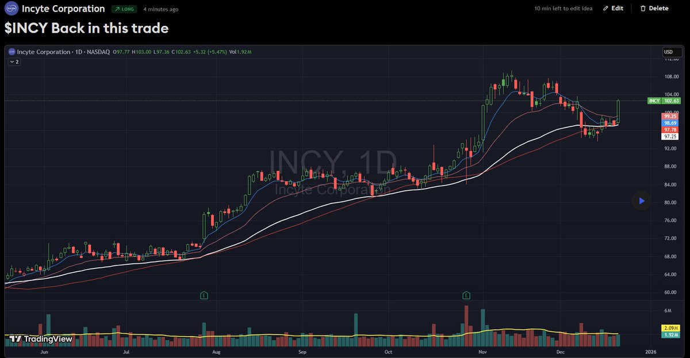Screen dimensions: 690x358
Task: Click the first earnings 'E' marker near August
Action: tap(204, 295)
